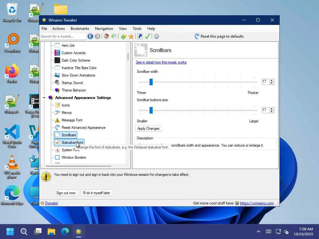Screen dimensions: 319x239
Task: Click I'll do it myself later
Action: point(97,193)
